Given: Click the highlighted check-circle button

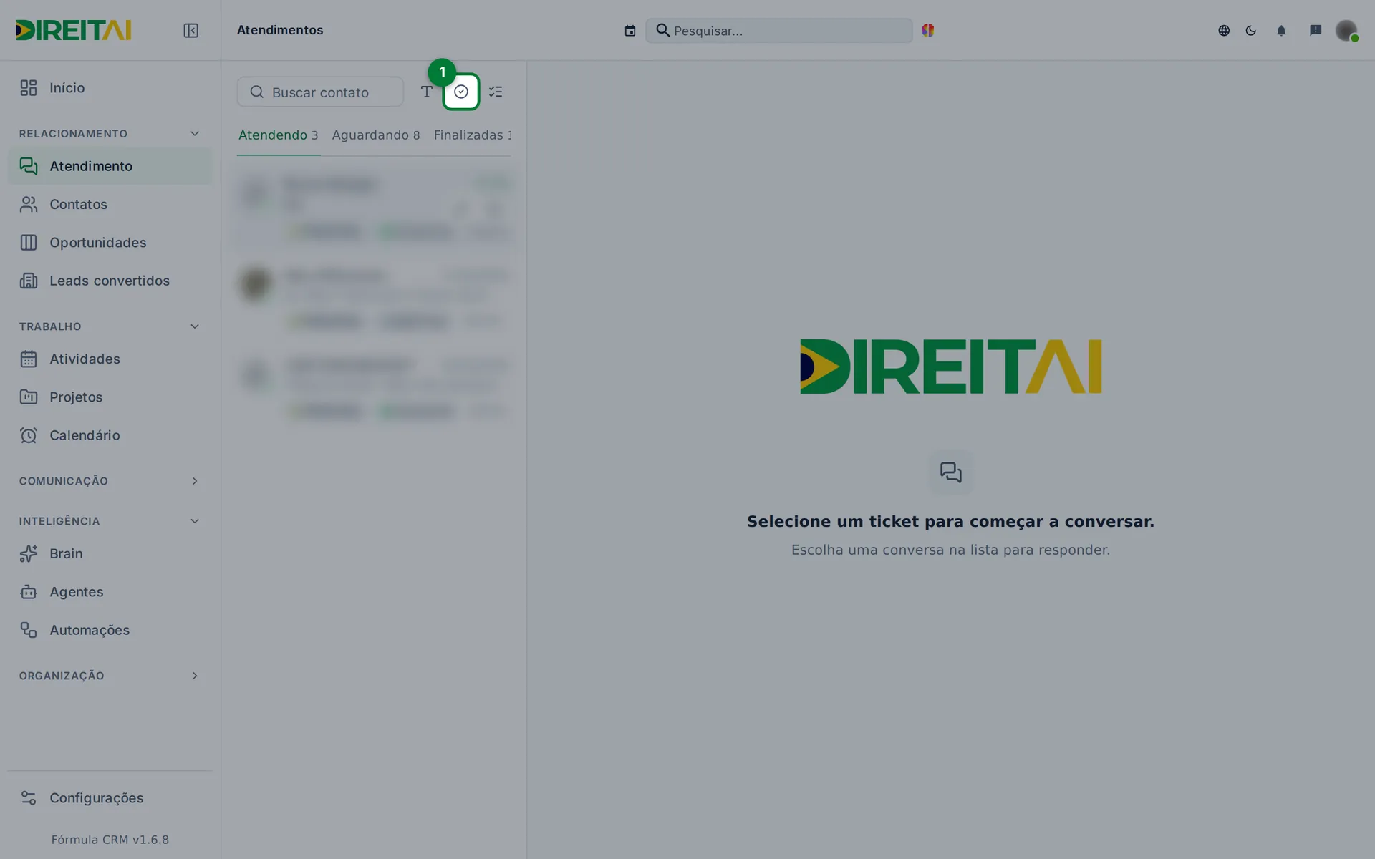Looking at the screenshot, I should point(461,92).
